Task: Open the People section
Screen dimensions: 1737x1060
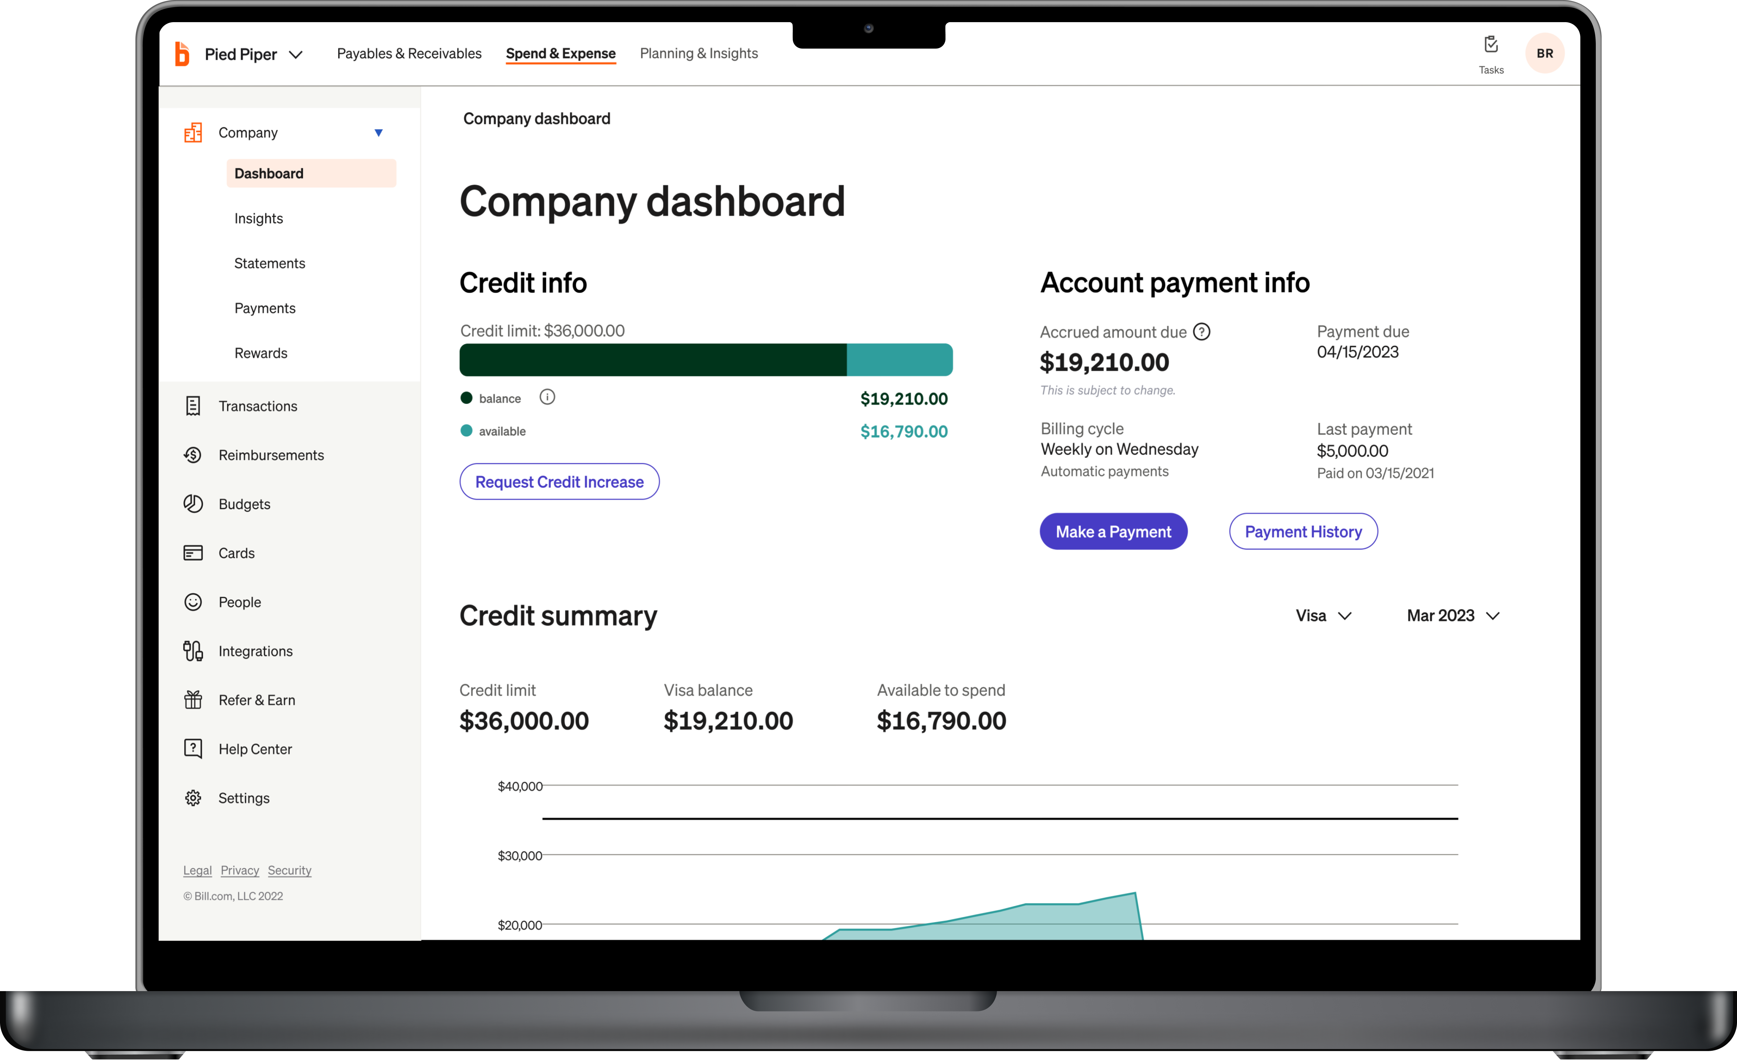Action: point(240,602)
